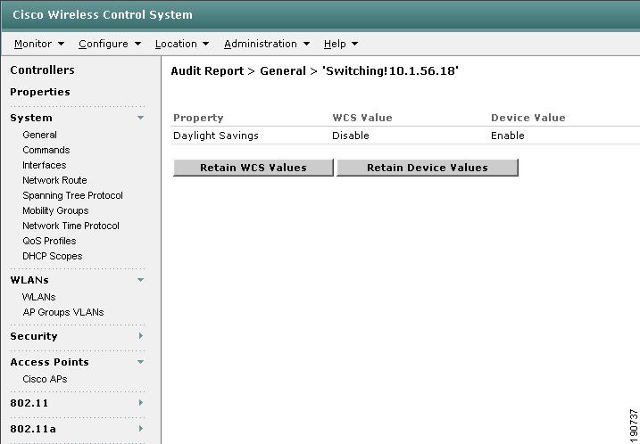
Task: Open the Properties sidebar heading
Action: [x=40, y=92]
